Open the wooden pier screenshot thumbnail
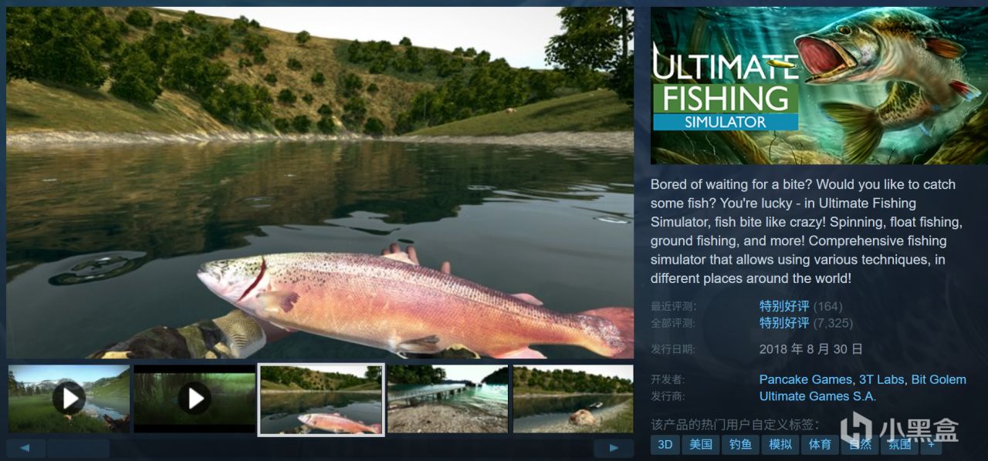988x461 pixels. (x=447, y=399)
